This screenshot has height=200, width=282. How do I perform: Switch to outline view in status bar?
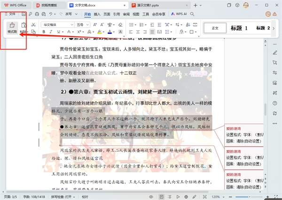tap(170, 197)
